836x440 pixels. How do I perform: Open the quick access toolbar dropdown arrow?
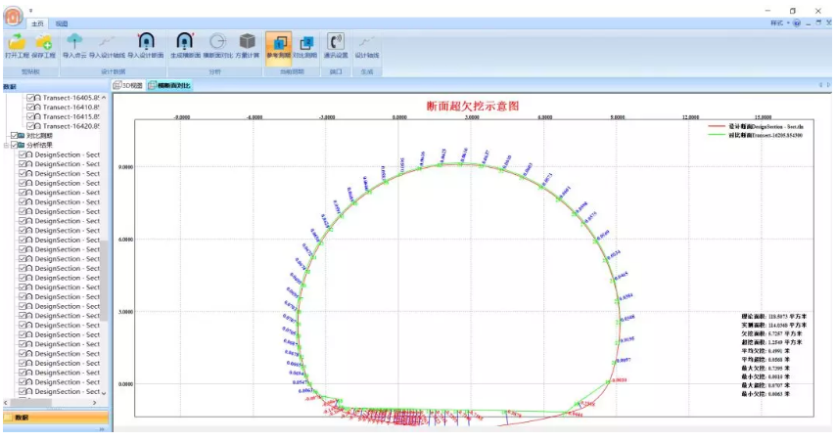(x=30, y=10)
